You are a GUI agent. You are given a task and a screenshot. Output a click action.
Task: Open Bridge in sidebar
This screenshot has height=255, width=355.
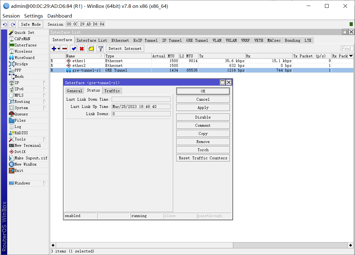point(29,64)
